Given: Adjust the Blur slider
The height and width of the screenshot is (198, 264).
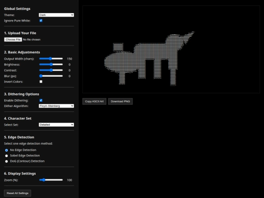Looking at the screenshot, I should click(x=51, y=76).
